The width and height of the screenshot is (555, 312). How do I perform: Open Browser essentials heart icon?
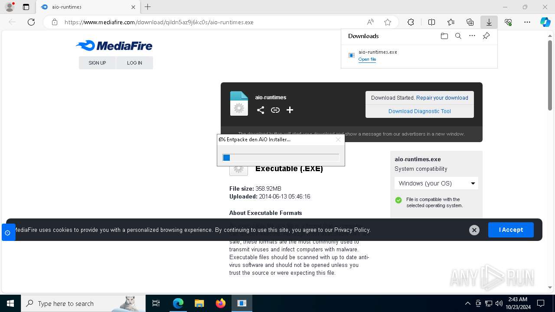508,22
